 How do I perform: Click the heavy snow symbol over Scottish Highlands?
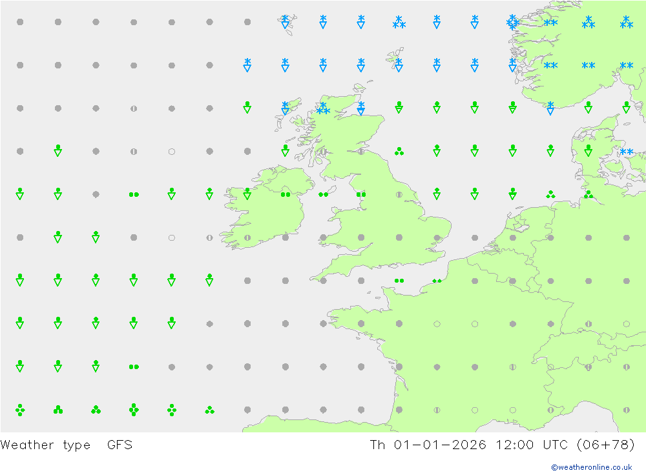pyautogui.click(x=323, y=108)
